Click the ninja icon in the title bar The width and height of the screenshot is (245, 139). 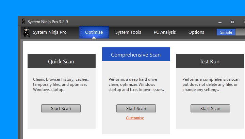[23, 21]
